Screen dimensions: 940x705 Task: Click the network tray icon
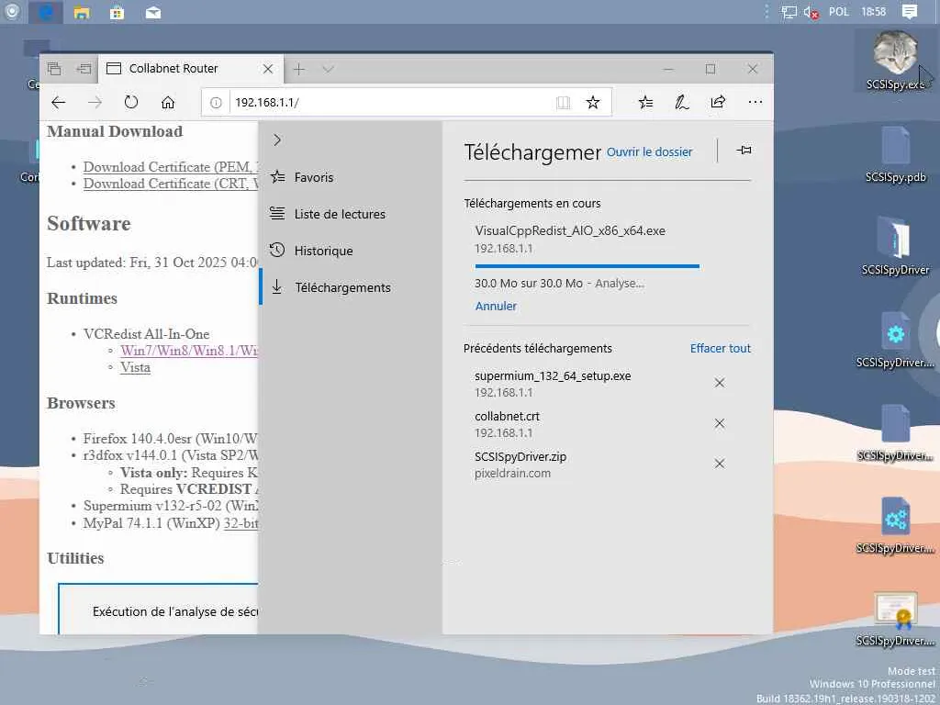coord(789,12)
